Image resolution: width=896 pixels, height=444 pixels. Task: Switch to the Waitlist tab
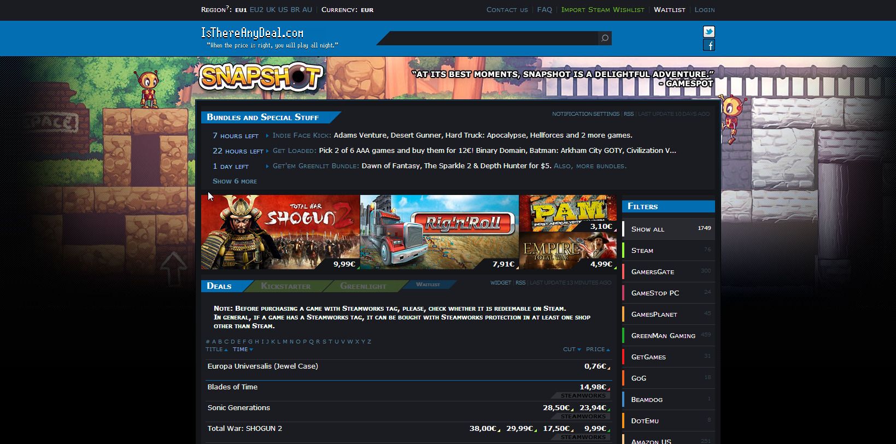[x=428, y=285]
